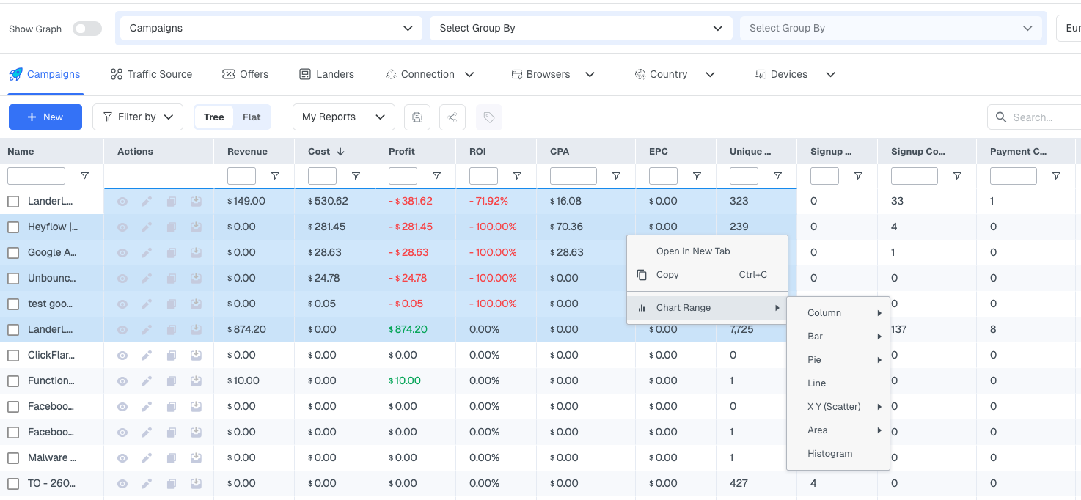The width and height of the screenshot is (1081, 500).
Task: Click the filter icon under Revenue column
Action: click(x=275, y=176)
